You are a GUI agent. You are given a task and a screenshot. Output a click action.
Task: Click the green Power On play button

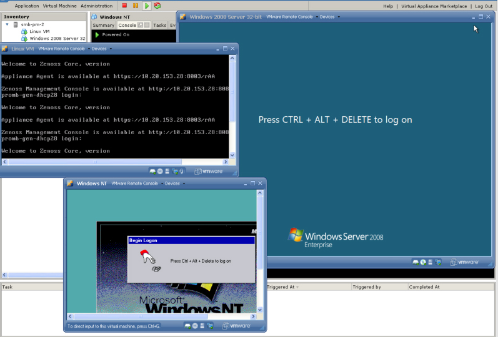pyautogui.click(x=146, y=6)
